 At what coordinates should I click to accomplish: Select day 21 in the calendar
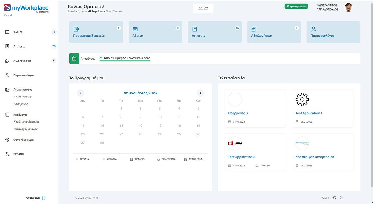point(102,134)
